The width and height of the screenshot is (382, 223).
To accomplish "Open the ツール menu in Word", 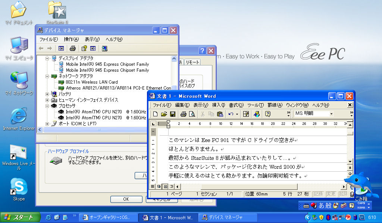I will tap(255, 105).
